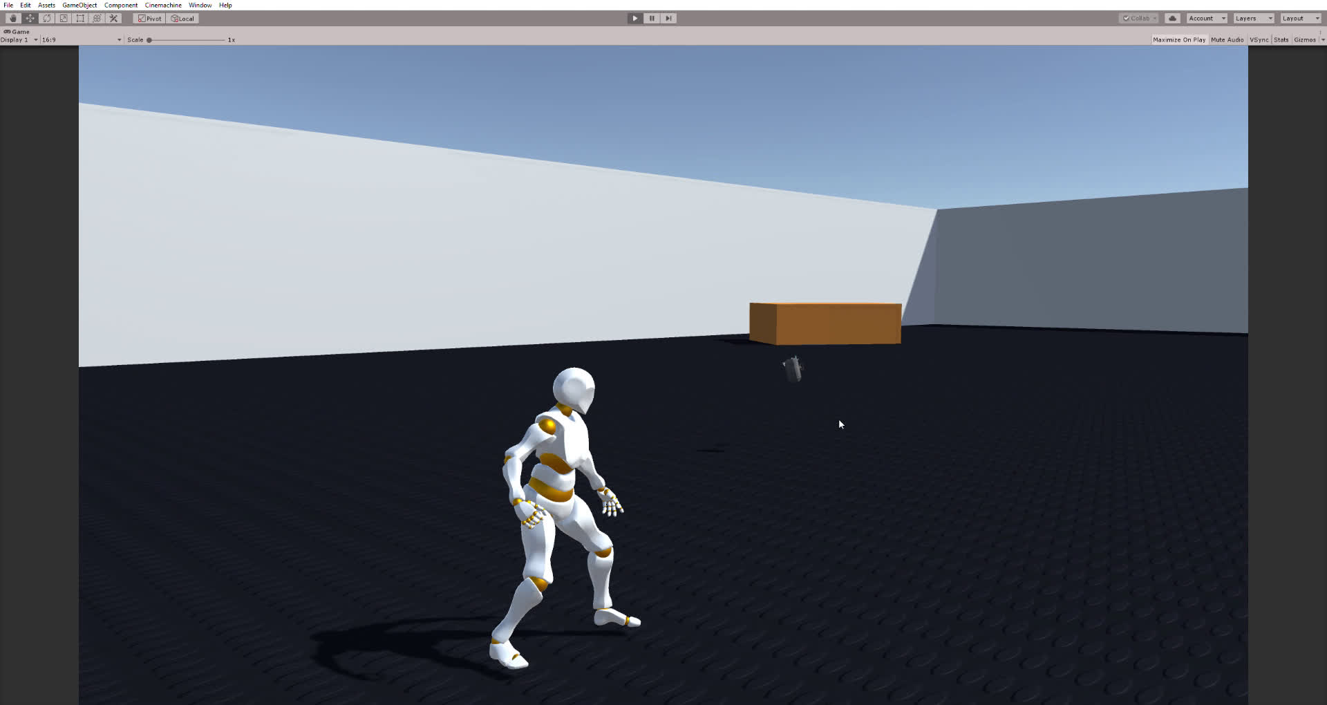Viewport: 1327px width, 705px height.
Task: Open the File menu
Action: click(x=8, y=5)
